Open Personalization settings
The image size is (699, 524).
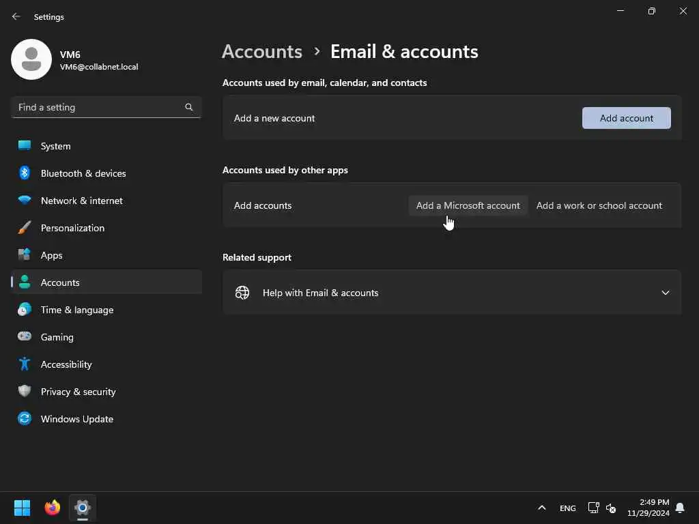[106, 228]
